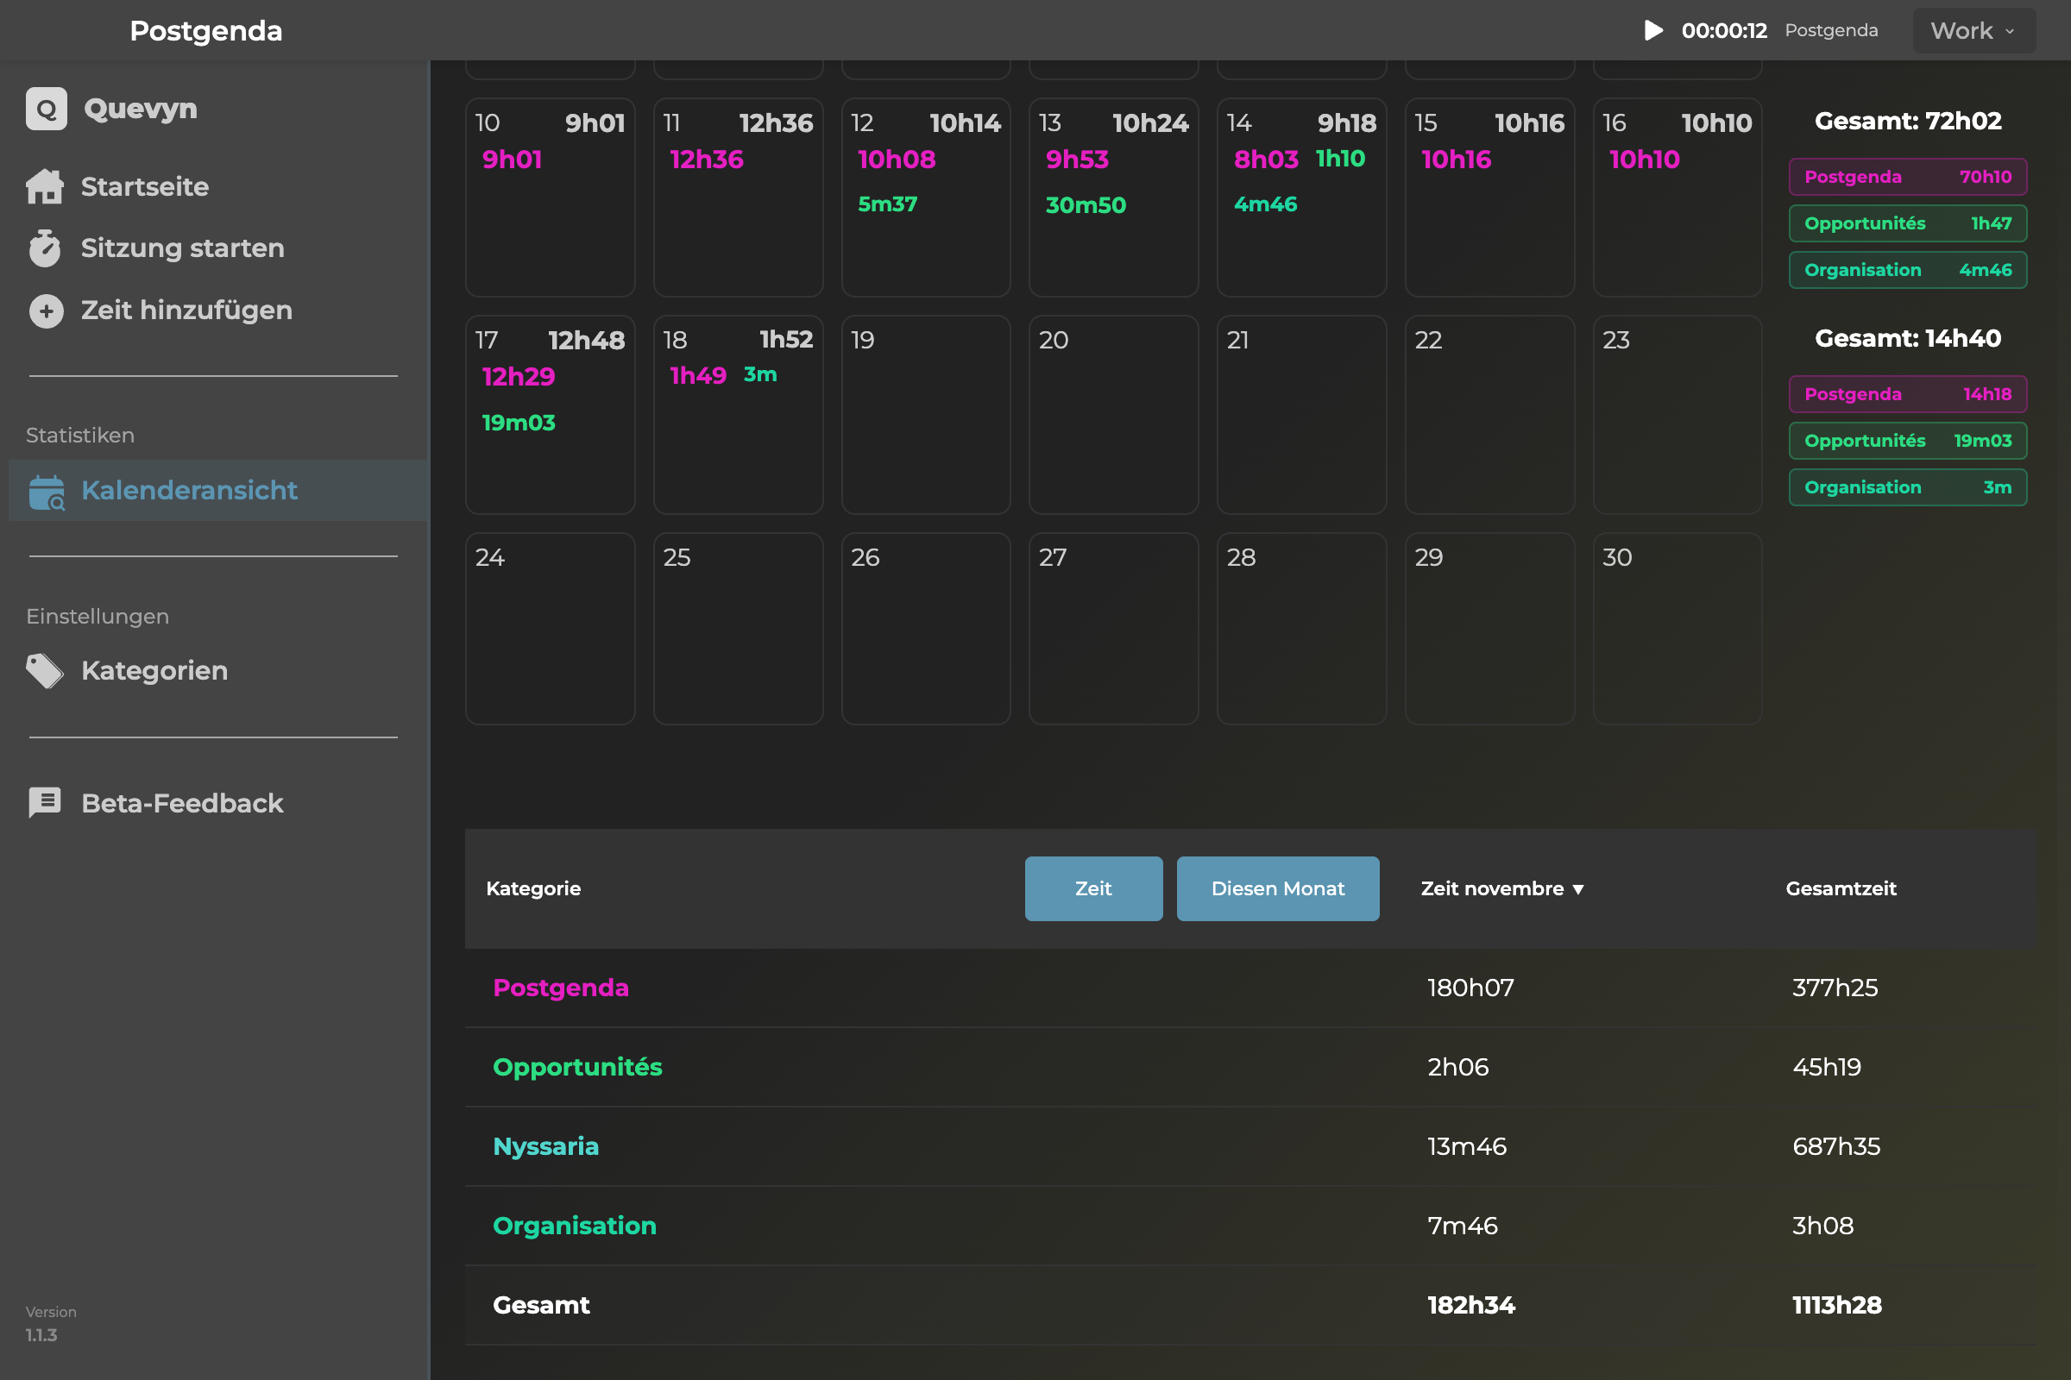The image size is (2071, 1380).
Task: Select calendar day 14 cell
Action: [x=1301, y=198]
